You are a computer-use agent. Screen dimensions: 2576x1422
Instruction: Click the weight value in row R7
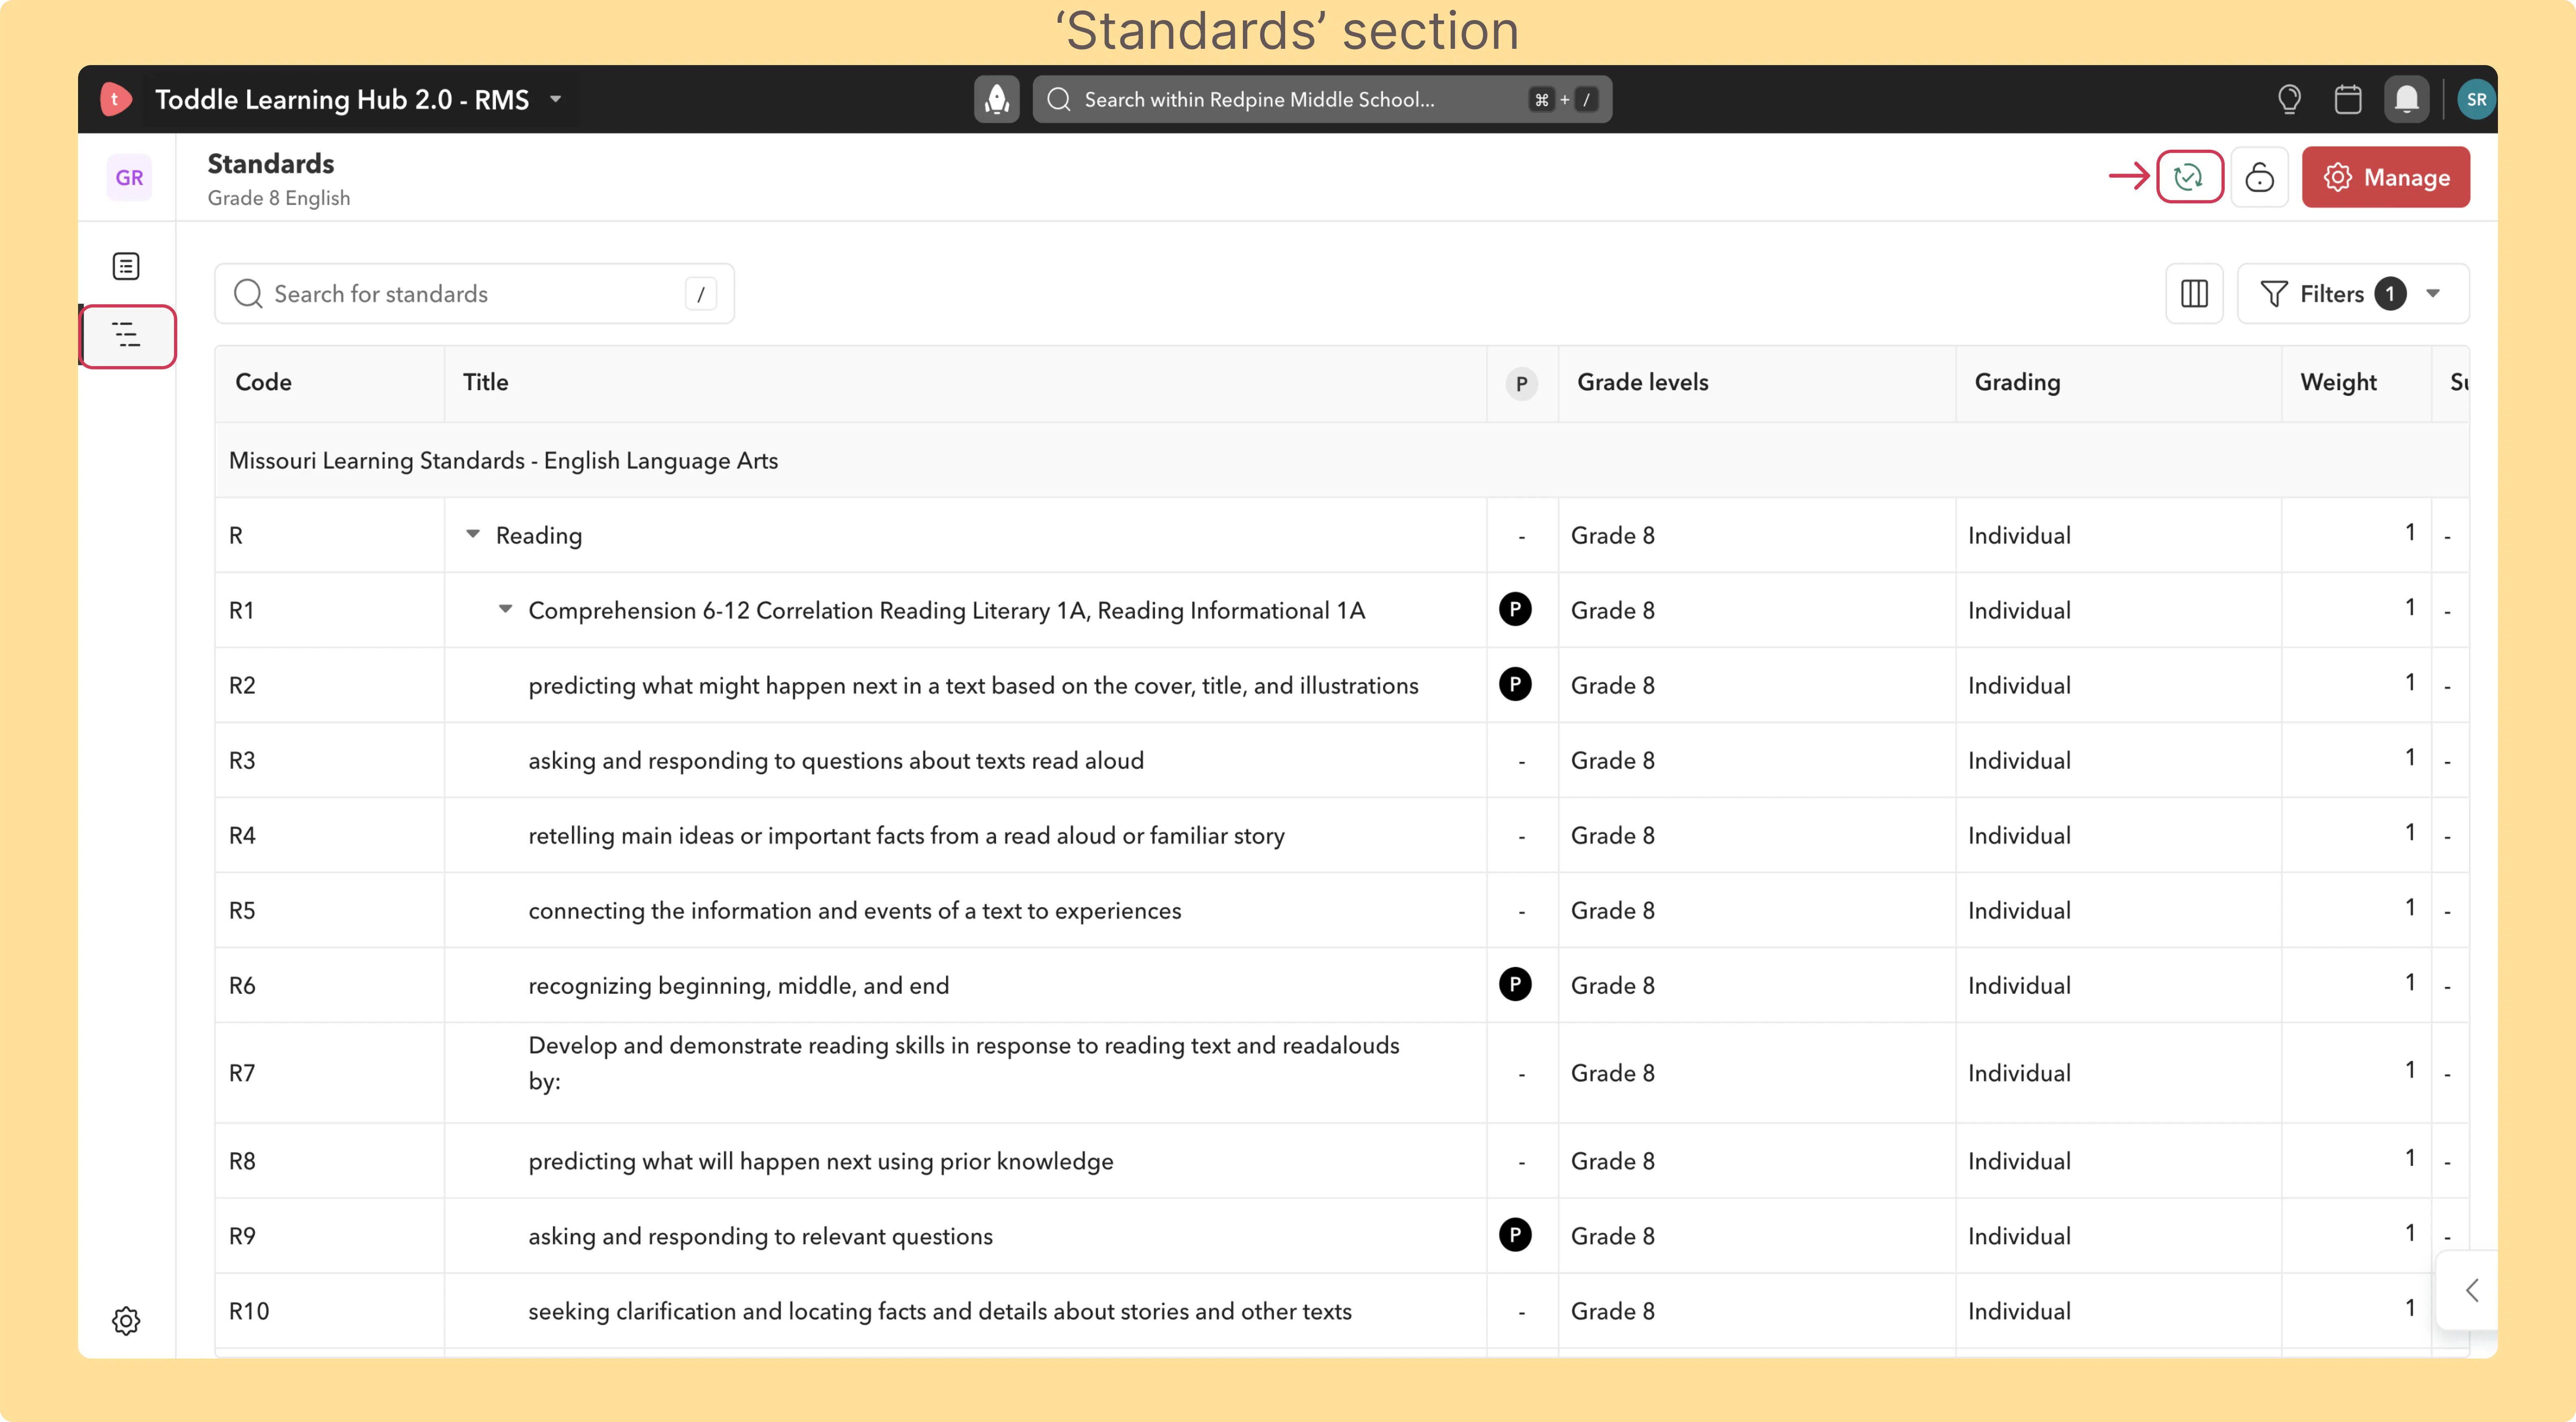(x=2410, y=1070)
